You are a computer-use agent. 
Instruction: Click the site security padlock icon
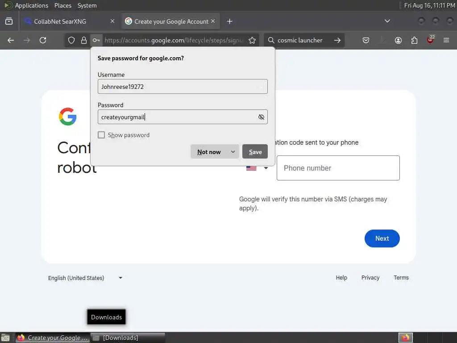[84, 40]
